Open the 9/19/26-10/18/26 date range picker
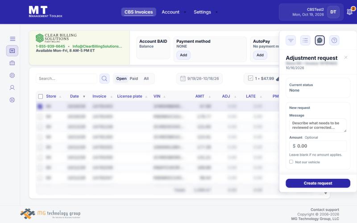The width and height of the screenshot is (357, 223). tap(199, 78)
